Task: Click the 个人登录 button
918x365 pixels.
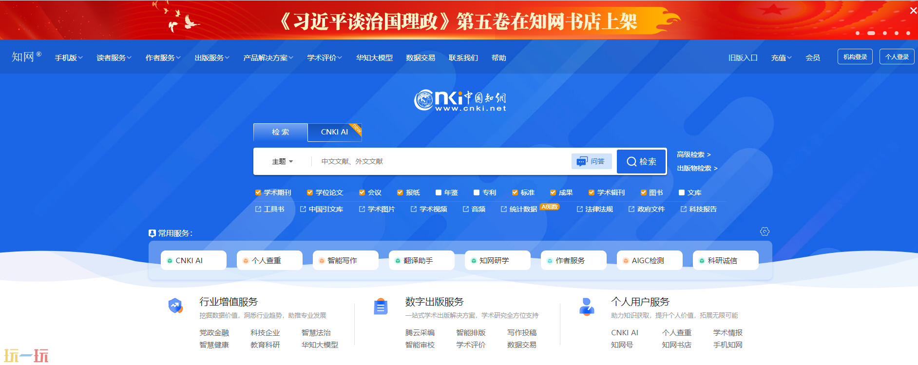Action: [897, 57]
